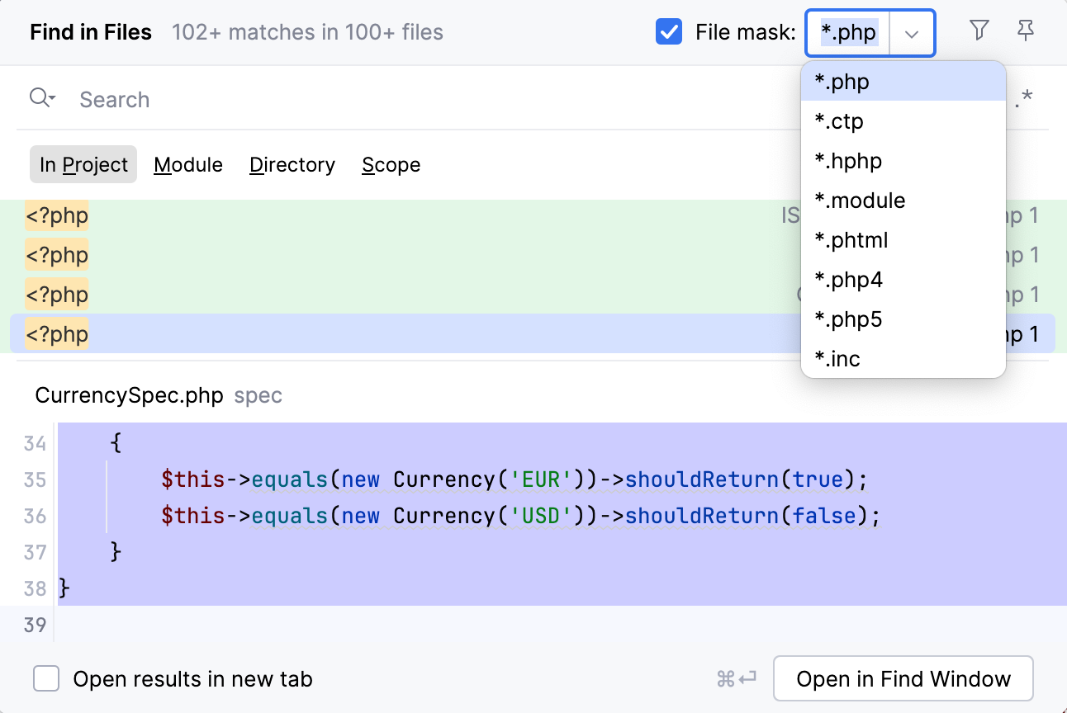The width and height of the screenshot is (1067, 713).
Task: Open the Scope tab
Action: pyautogui.click(x=391, y=164)
